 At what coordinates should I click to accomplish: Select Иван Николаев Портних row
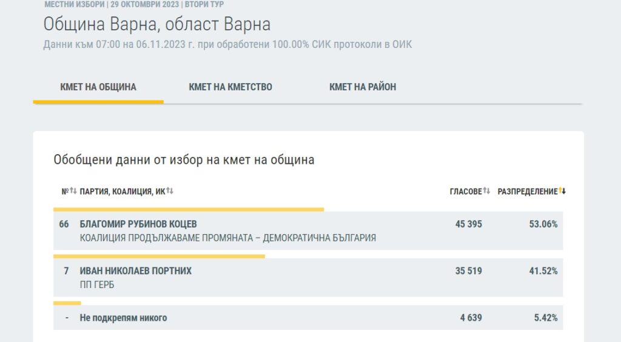tap(308, 278)
